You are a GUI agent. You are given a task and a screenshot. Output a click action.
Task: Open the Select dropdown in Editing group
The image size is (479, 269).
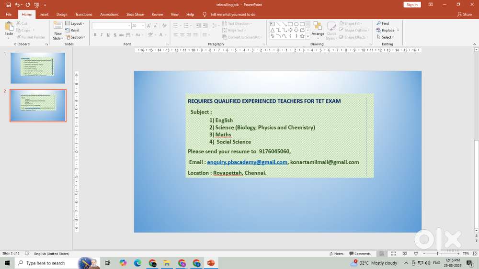387,37
